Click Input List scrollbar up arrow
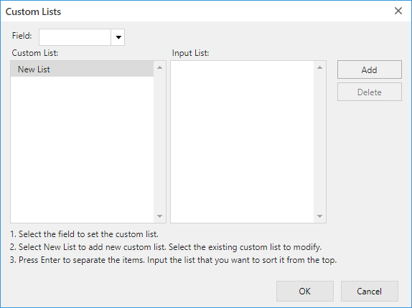Image resolution: width=412 pixels, height=308 pixels. (320, 67)
